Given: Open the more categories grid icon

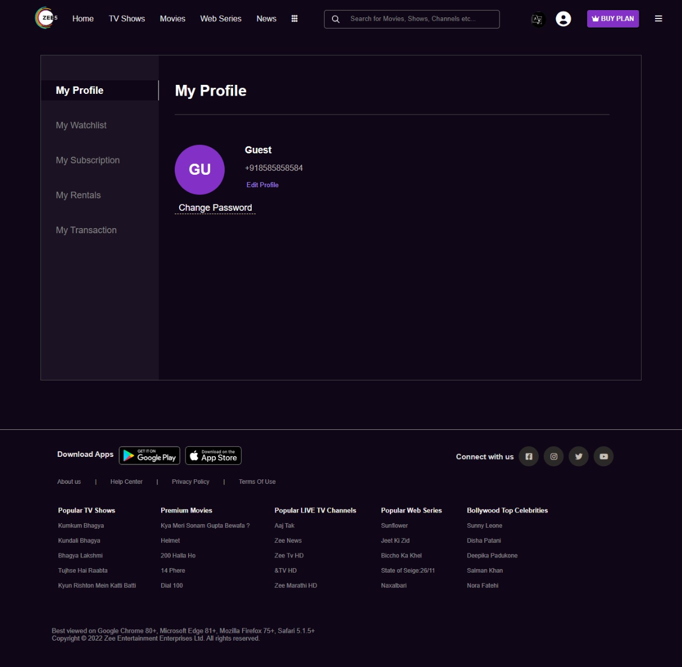Looking at the screenshot, I should coord(294,19).
